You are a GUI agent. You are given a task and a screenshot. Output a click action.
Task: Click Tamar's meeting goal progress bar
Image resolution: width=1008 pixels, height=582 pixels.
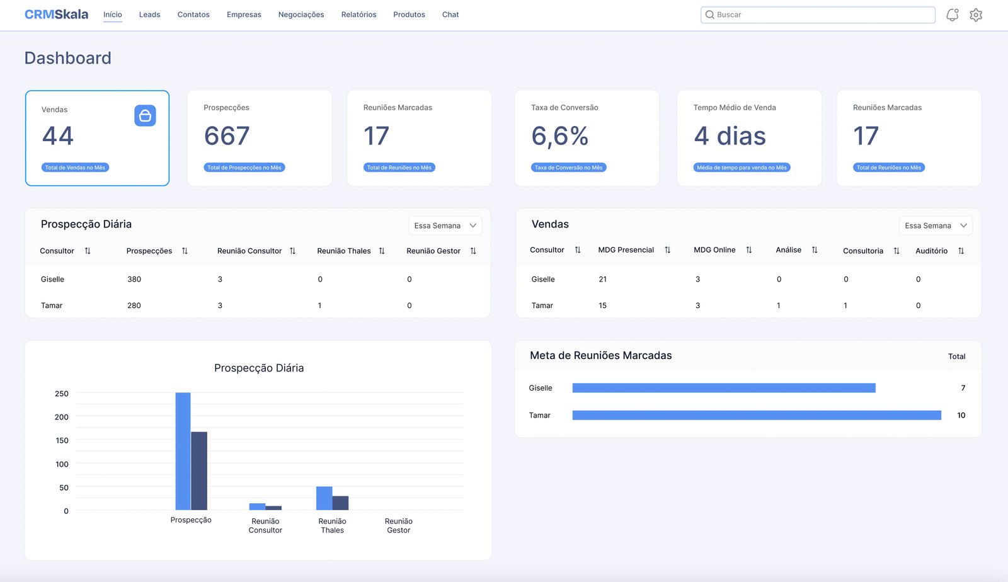click(756, 415)
